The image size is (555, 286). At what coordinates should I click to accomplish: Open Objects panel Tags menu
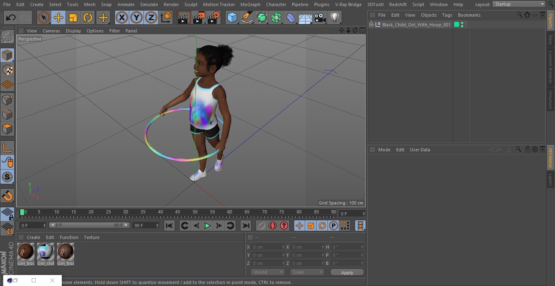[x=447, y=15]
